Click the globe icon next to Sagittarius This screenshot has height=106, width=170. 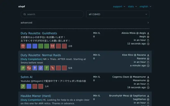coord(148,99)
